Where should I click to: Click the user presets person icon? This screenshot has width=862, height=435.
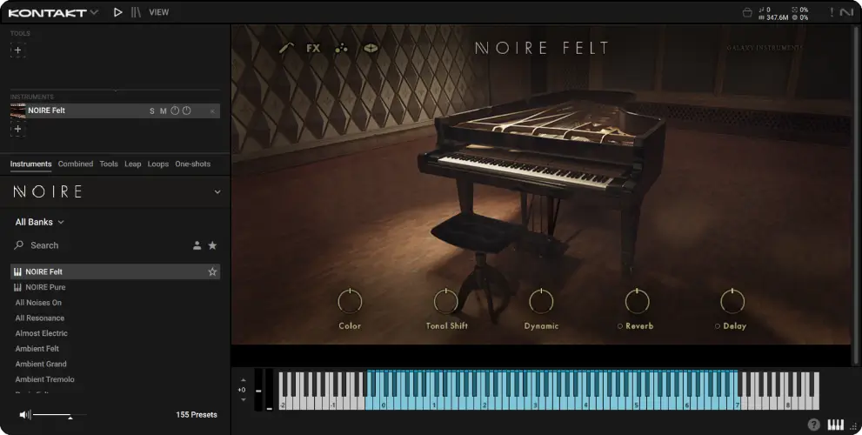tap(197, 245)
